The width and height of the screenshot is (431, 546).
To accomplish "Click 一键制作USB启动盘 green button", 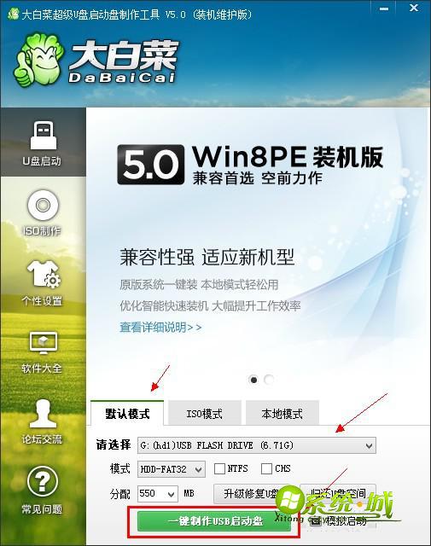I will 214,521.
